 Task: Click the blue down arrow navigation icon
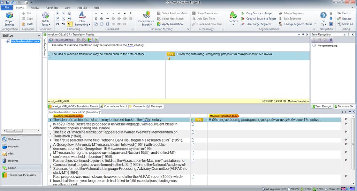[331, 19]
